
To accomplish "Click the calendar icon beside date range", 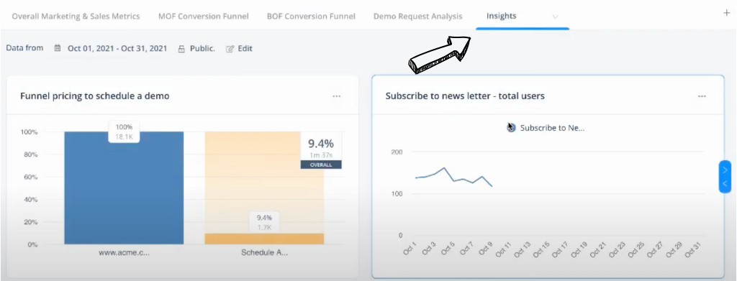I will pyautogui.click(x=58, y=48).
